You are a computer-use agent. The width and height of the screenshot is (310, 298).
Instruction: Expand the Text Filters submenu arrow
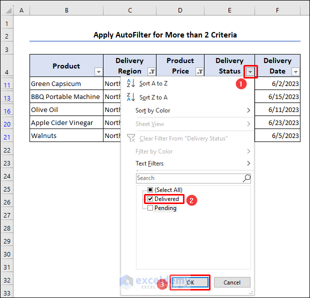click(x=248, y=163)
